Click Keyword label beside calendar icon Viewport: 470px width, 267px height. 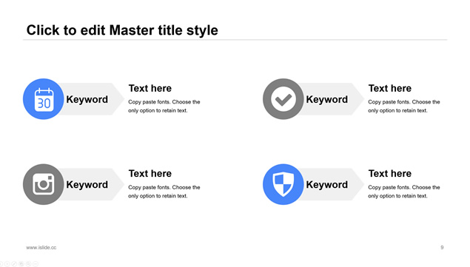point(87,100)
